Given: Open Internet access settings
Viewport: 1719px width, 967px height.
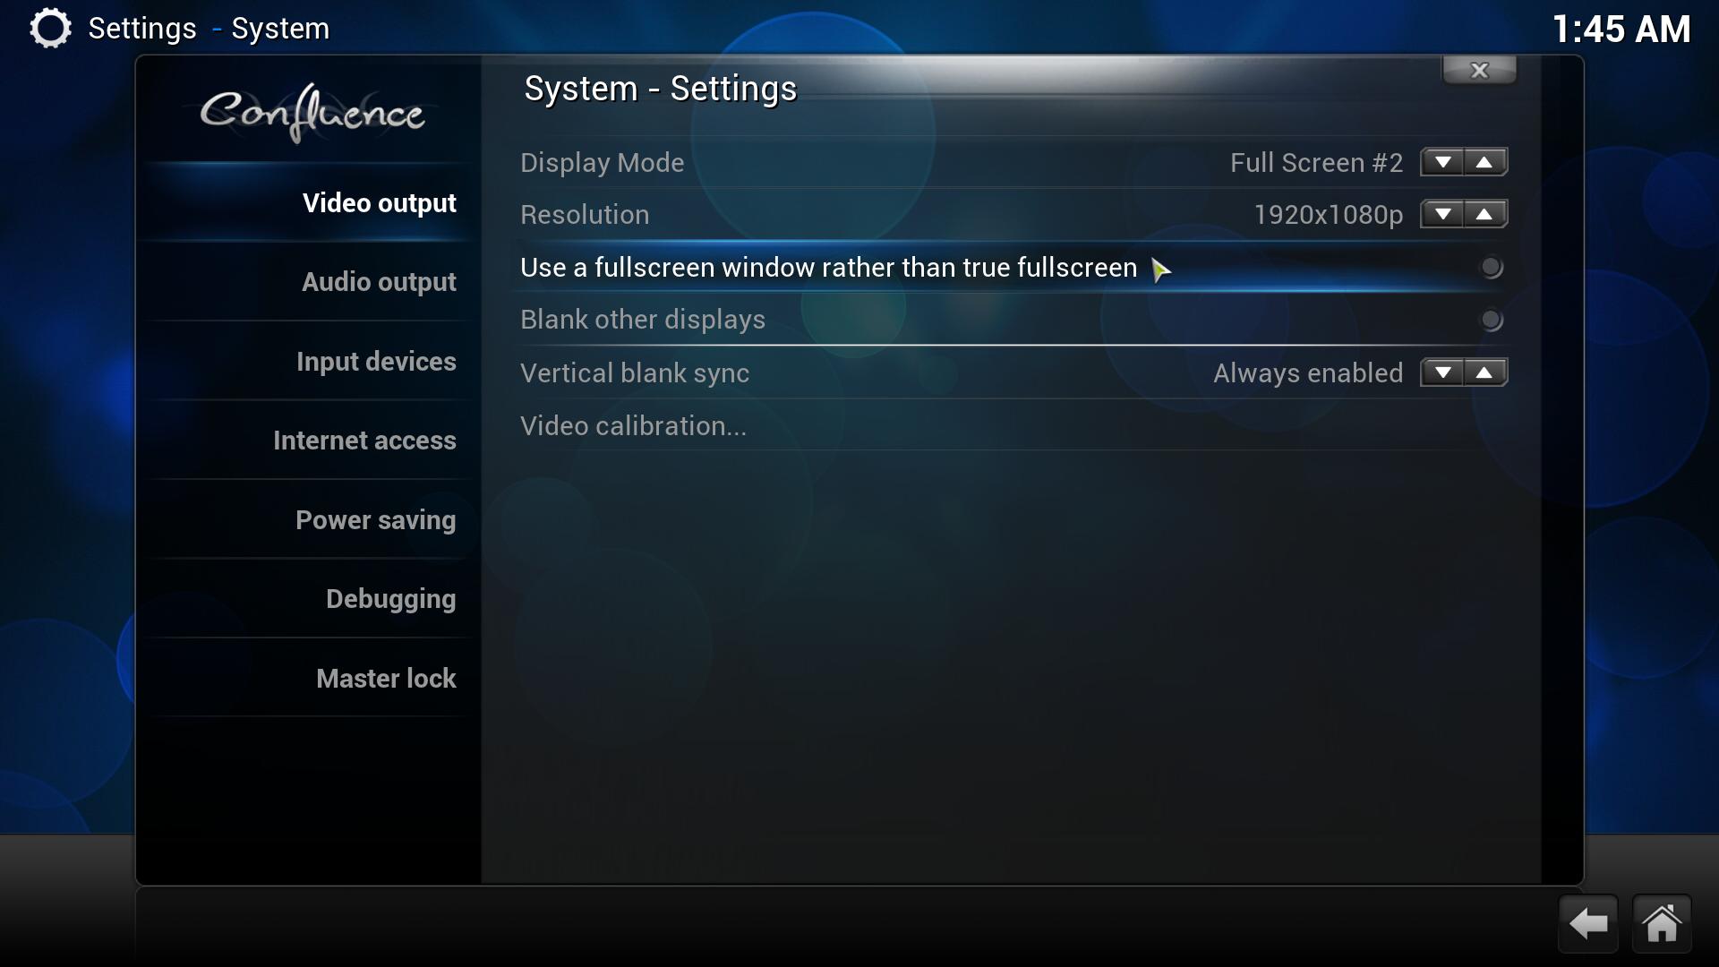Looking at the screenshot, I should tap(309, 441).
